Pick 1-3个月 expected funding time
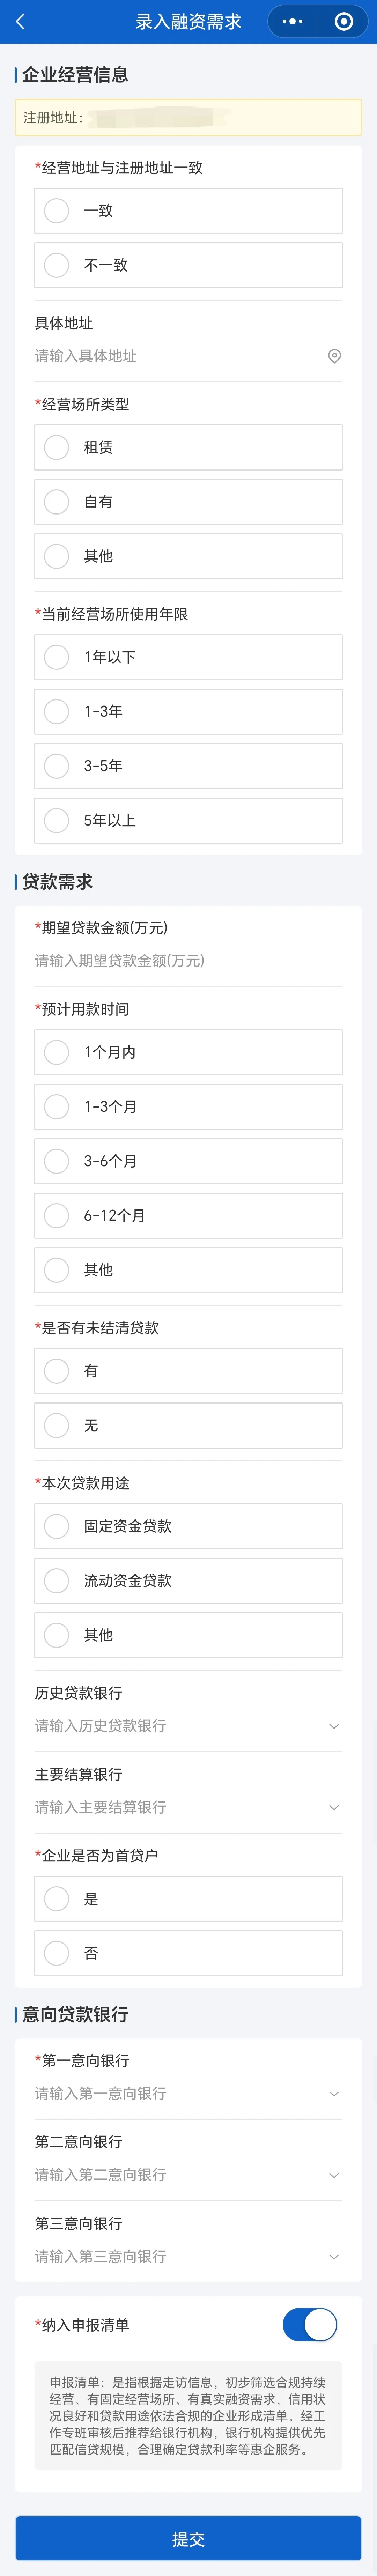377x2576 pixels. pyautogui.click(x=188, y=1107)
